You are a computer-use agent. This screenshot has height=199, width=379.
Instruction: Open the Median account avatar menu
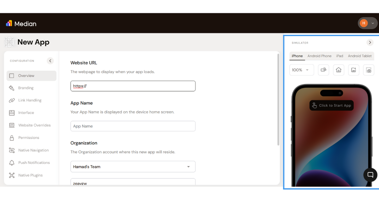click(x=367, y=23)
